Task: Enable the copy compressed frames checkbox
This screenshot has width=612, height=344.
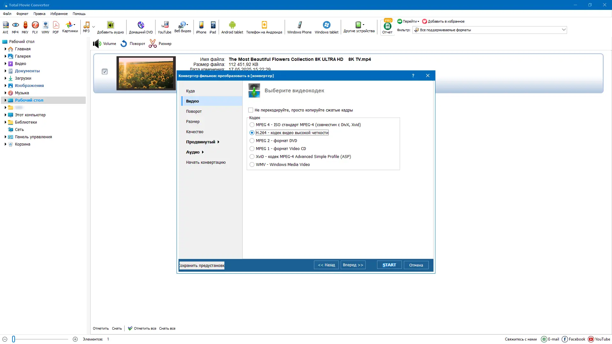Action: (251, 110)
